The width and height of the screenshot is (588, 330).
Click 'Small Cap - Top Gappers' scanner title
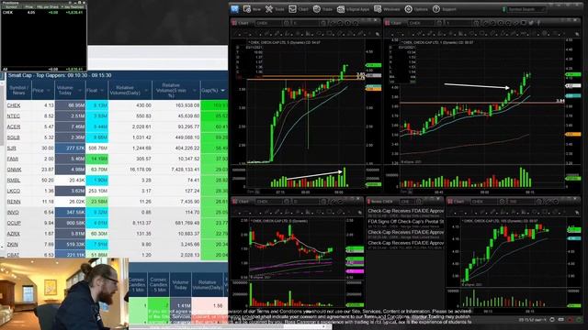tap(60, 75)
